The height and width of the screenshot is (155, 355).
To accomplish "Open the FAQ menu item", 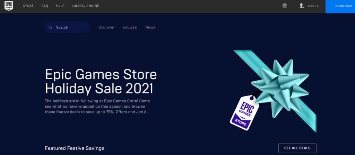I will tap(45, 6).
